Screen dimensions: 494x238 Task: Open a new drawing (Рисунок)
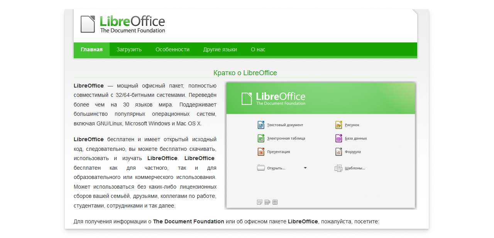pyautogui.click(x=352, y=125)
